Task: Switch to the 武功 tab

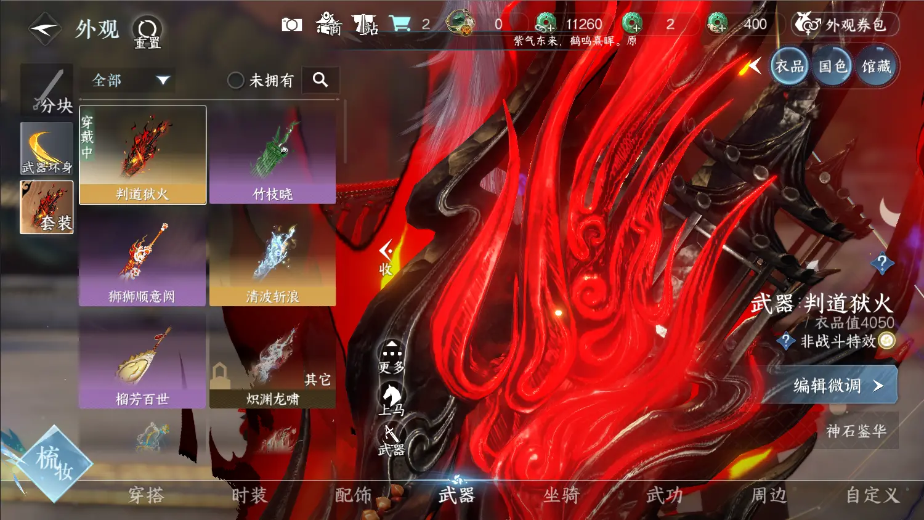Action: click(665, 495)
